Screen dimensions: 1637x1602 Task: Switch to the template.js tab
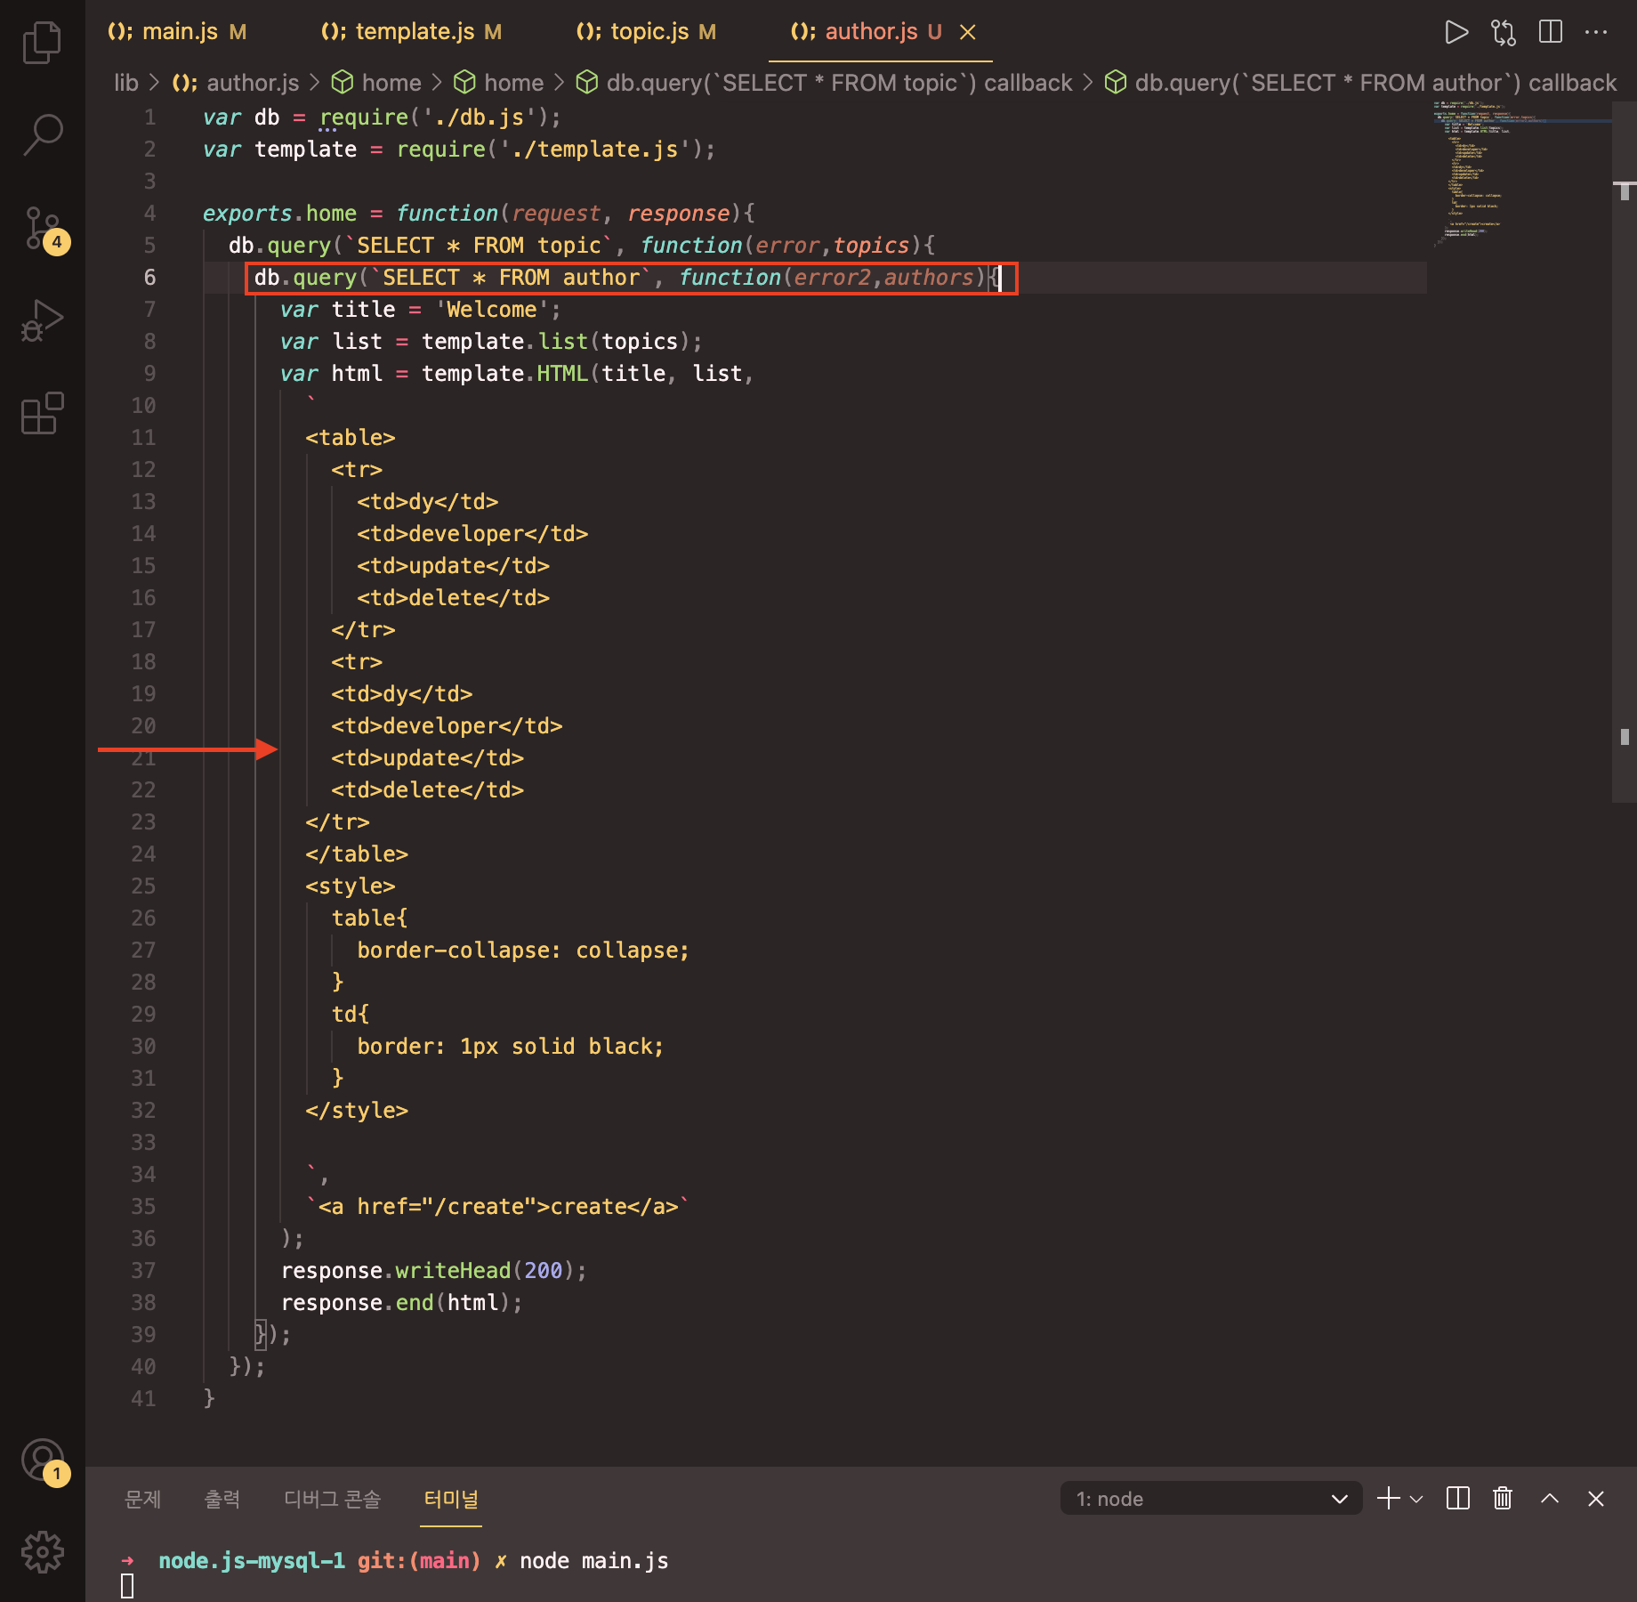pyautogui.click(x=411, y=32)
